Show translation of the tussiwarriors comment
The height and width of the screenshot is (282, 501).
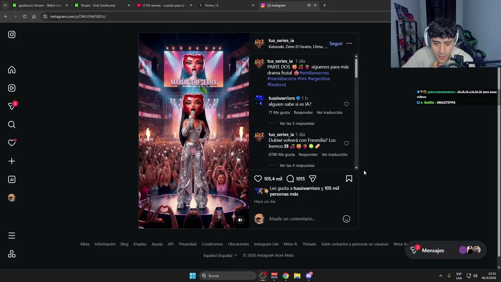tap(330, 112)
